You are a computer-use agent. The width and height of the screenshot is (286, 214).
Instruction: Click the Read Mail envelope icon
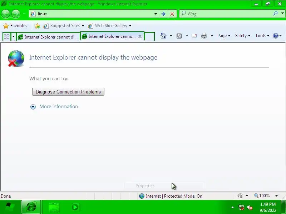(194, 36)
